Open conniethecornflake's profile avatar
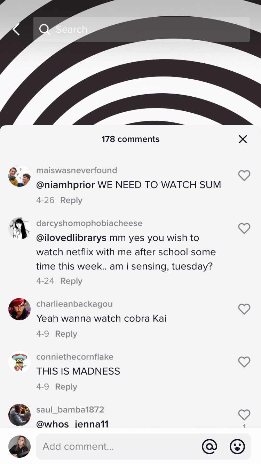 click(x=19, y=362)
